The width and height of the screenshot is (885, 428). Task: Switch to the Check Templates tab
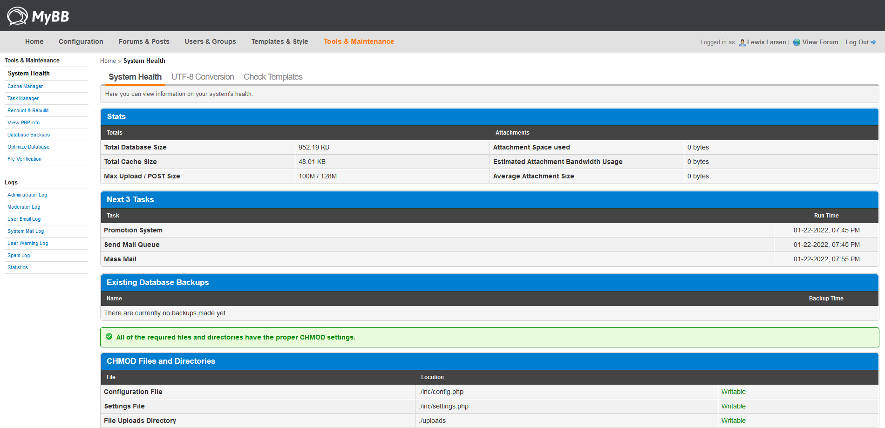point(273,77)
